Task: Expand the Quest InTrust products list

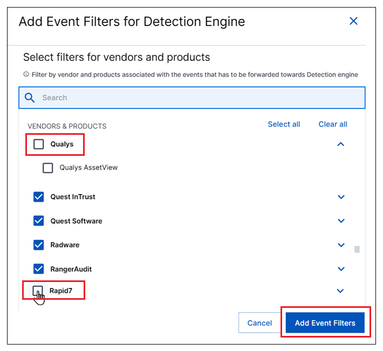Action: click(x=340, y=197)
